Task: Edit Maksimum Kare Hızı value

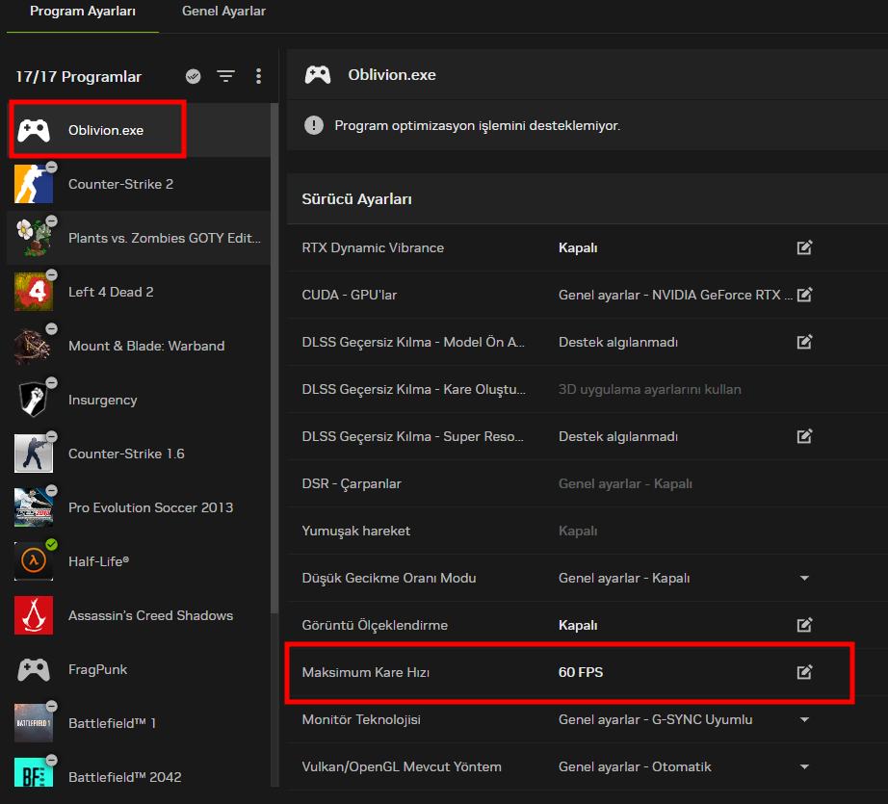Action: tap(804, 672)
